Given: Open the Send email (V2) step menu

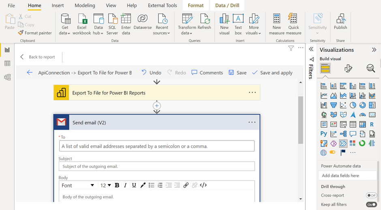Looking at the screenshot, I should click(252, 122).
